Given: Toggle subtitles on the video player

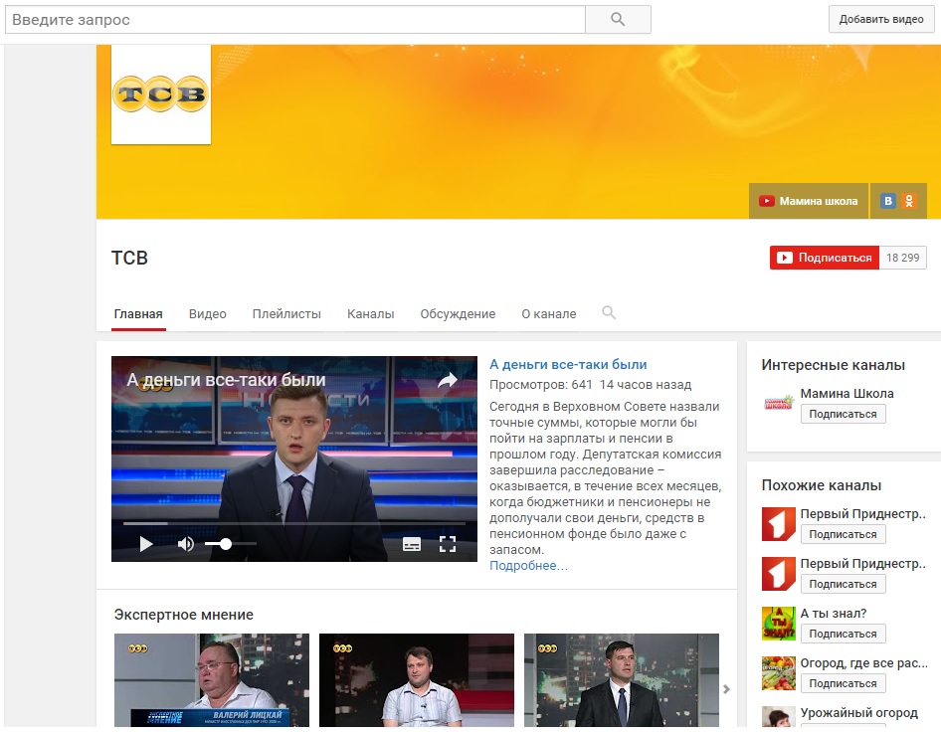Looking at the screenshot, I should coord(411,544).
